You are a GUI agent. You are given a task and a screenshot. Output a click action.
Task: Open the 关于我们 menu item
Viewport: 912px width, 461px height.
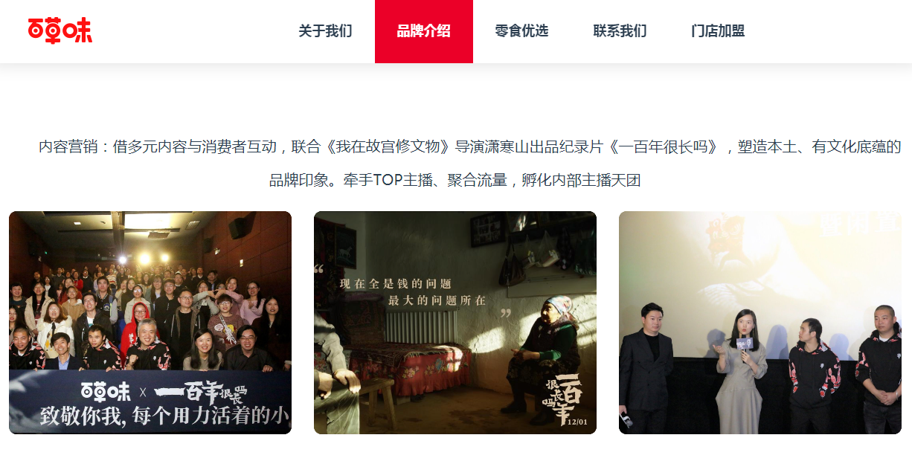pyautogui.click(x=325, y=31)
